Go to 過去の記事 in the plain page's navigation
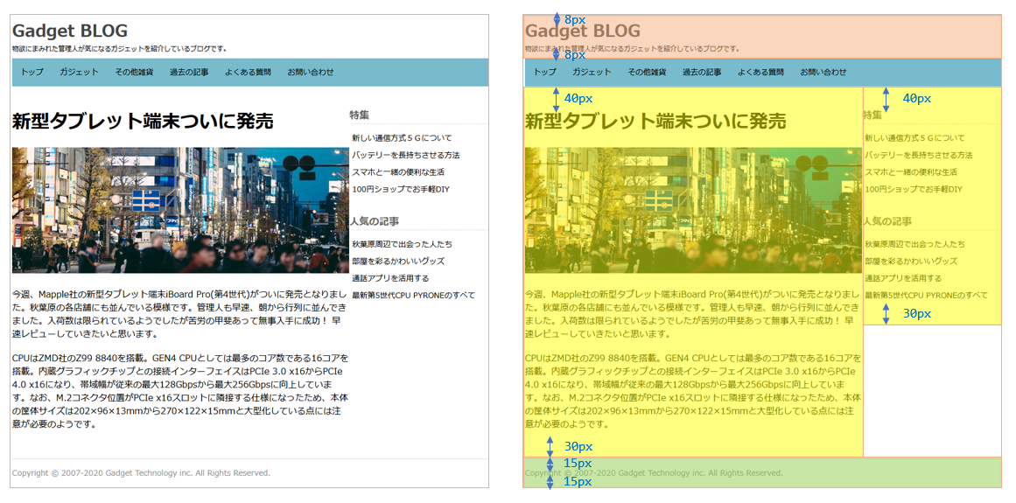The image size is (1016, 503). pos(189,73)
